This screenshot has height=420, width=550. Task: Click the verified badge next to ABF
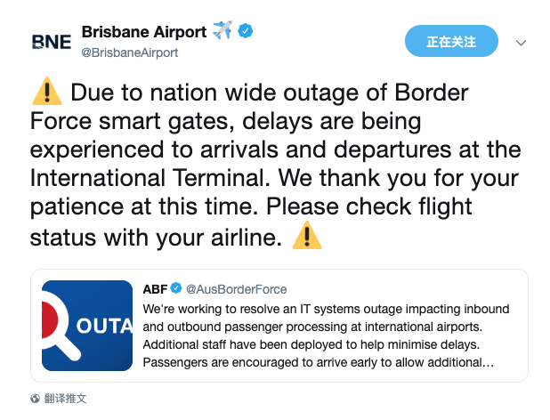(x=176, y=289)
